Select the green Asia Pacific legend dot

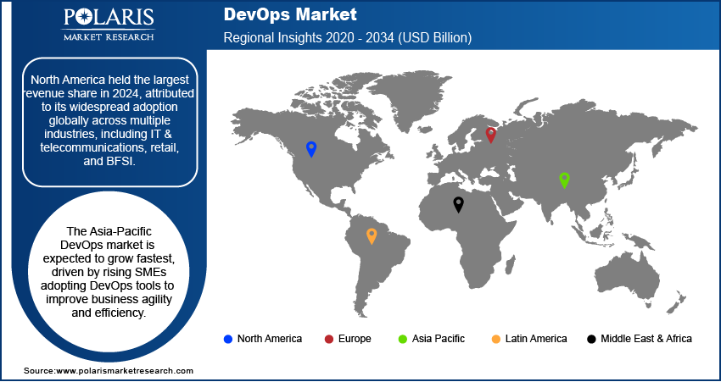403,339
